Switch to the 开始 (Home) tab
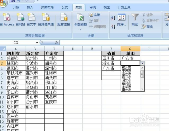Screen dimensions: 169x131 click(16, 7)
